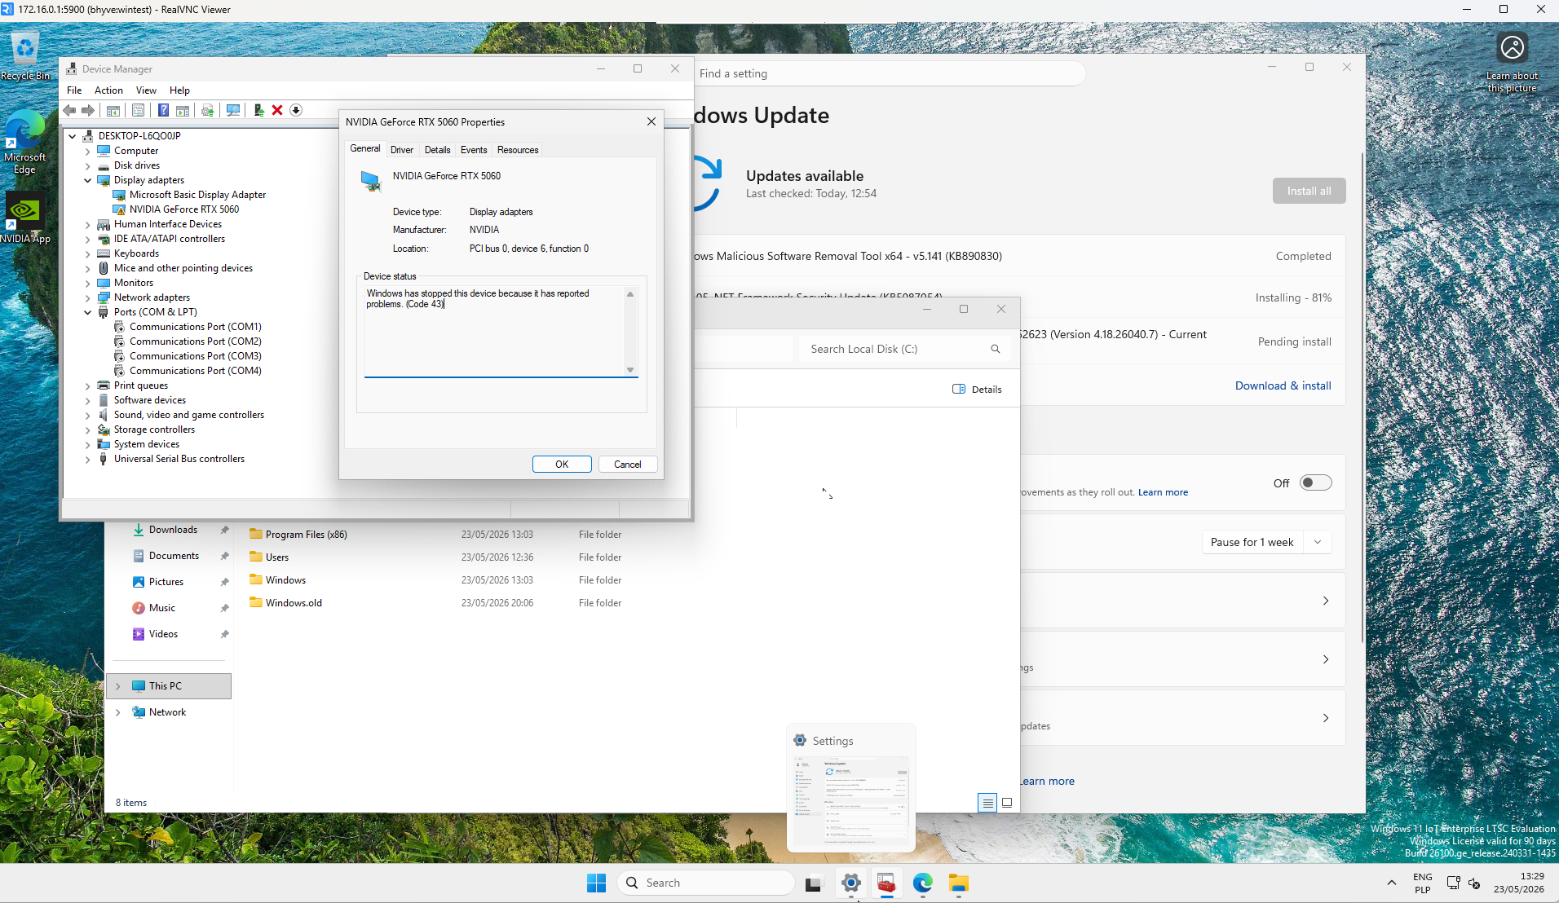Click Scan for hardware changes toolbar icon
Screen dimensions: 1559x903
[233, 110]
